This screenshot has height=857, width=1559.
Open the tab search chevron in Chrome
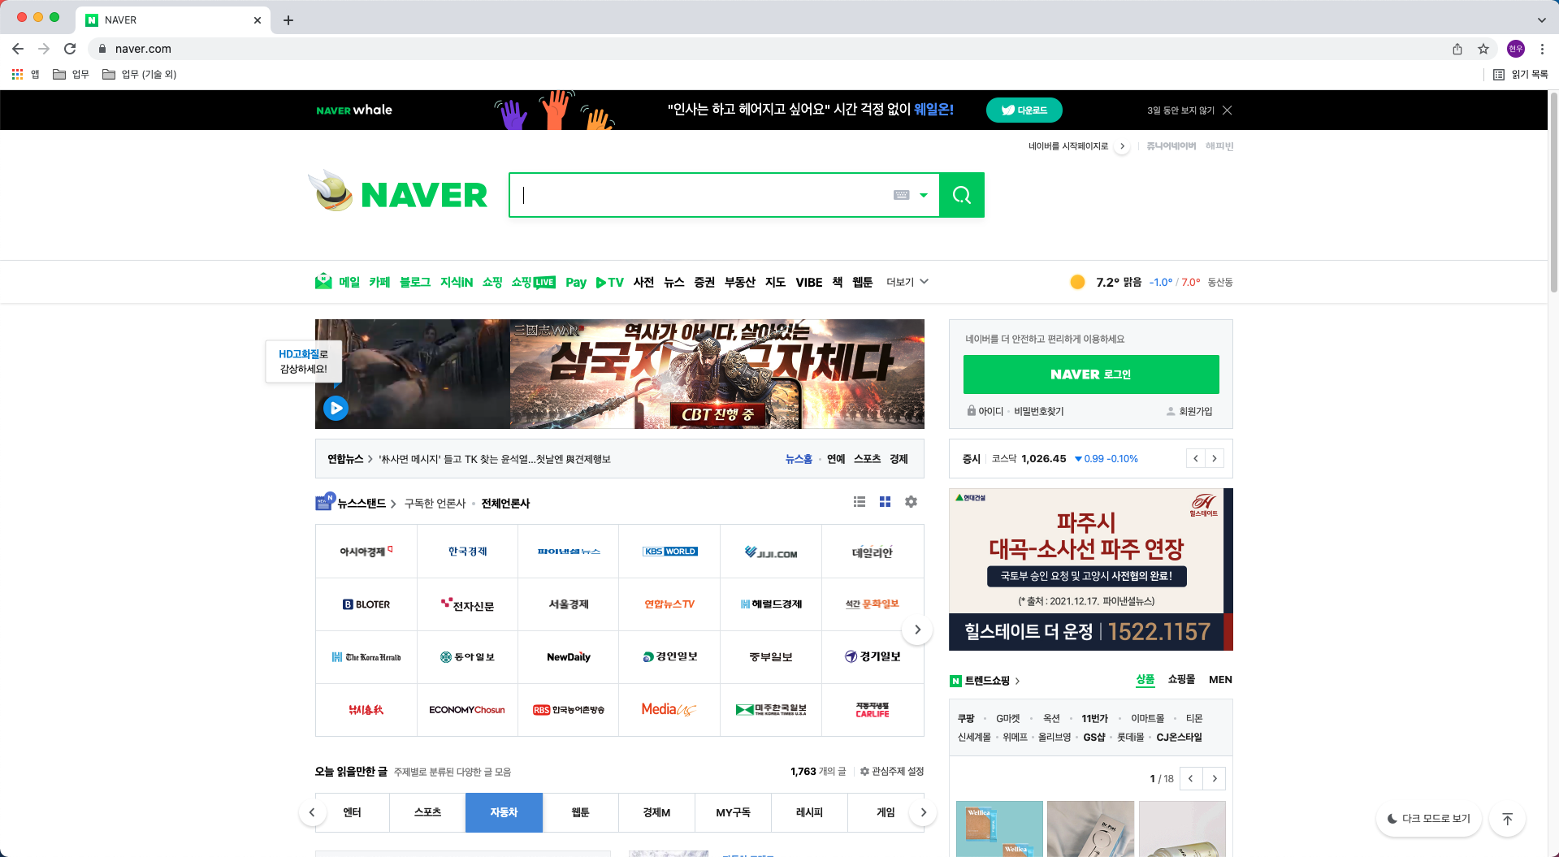click(x=1541, y=19)
